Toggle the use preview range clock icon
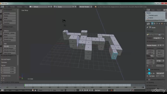Image resolution: width=167 pixels, height=94 pixels. coord(33,90)
